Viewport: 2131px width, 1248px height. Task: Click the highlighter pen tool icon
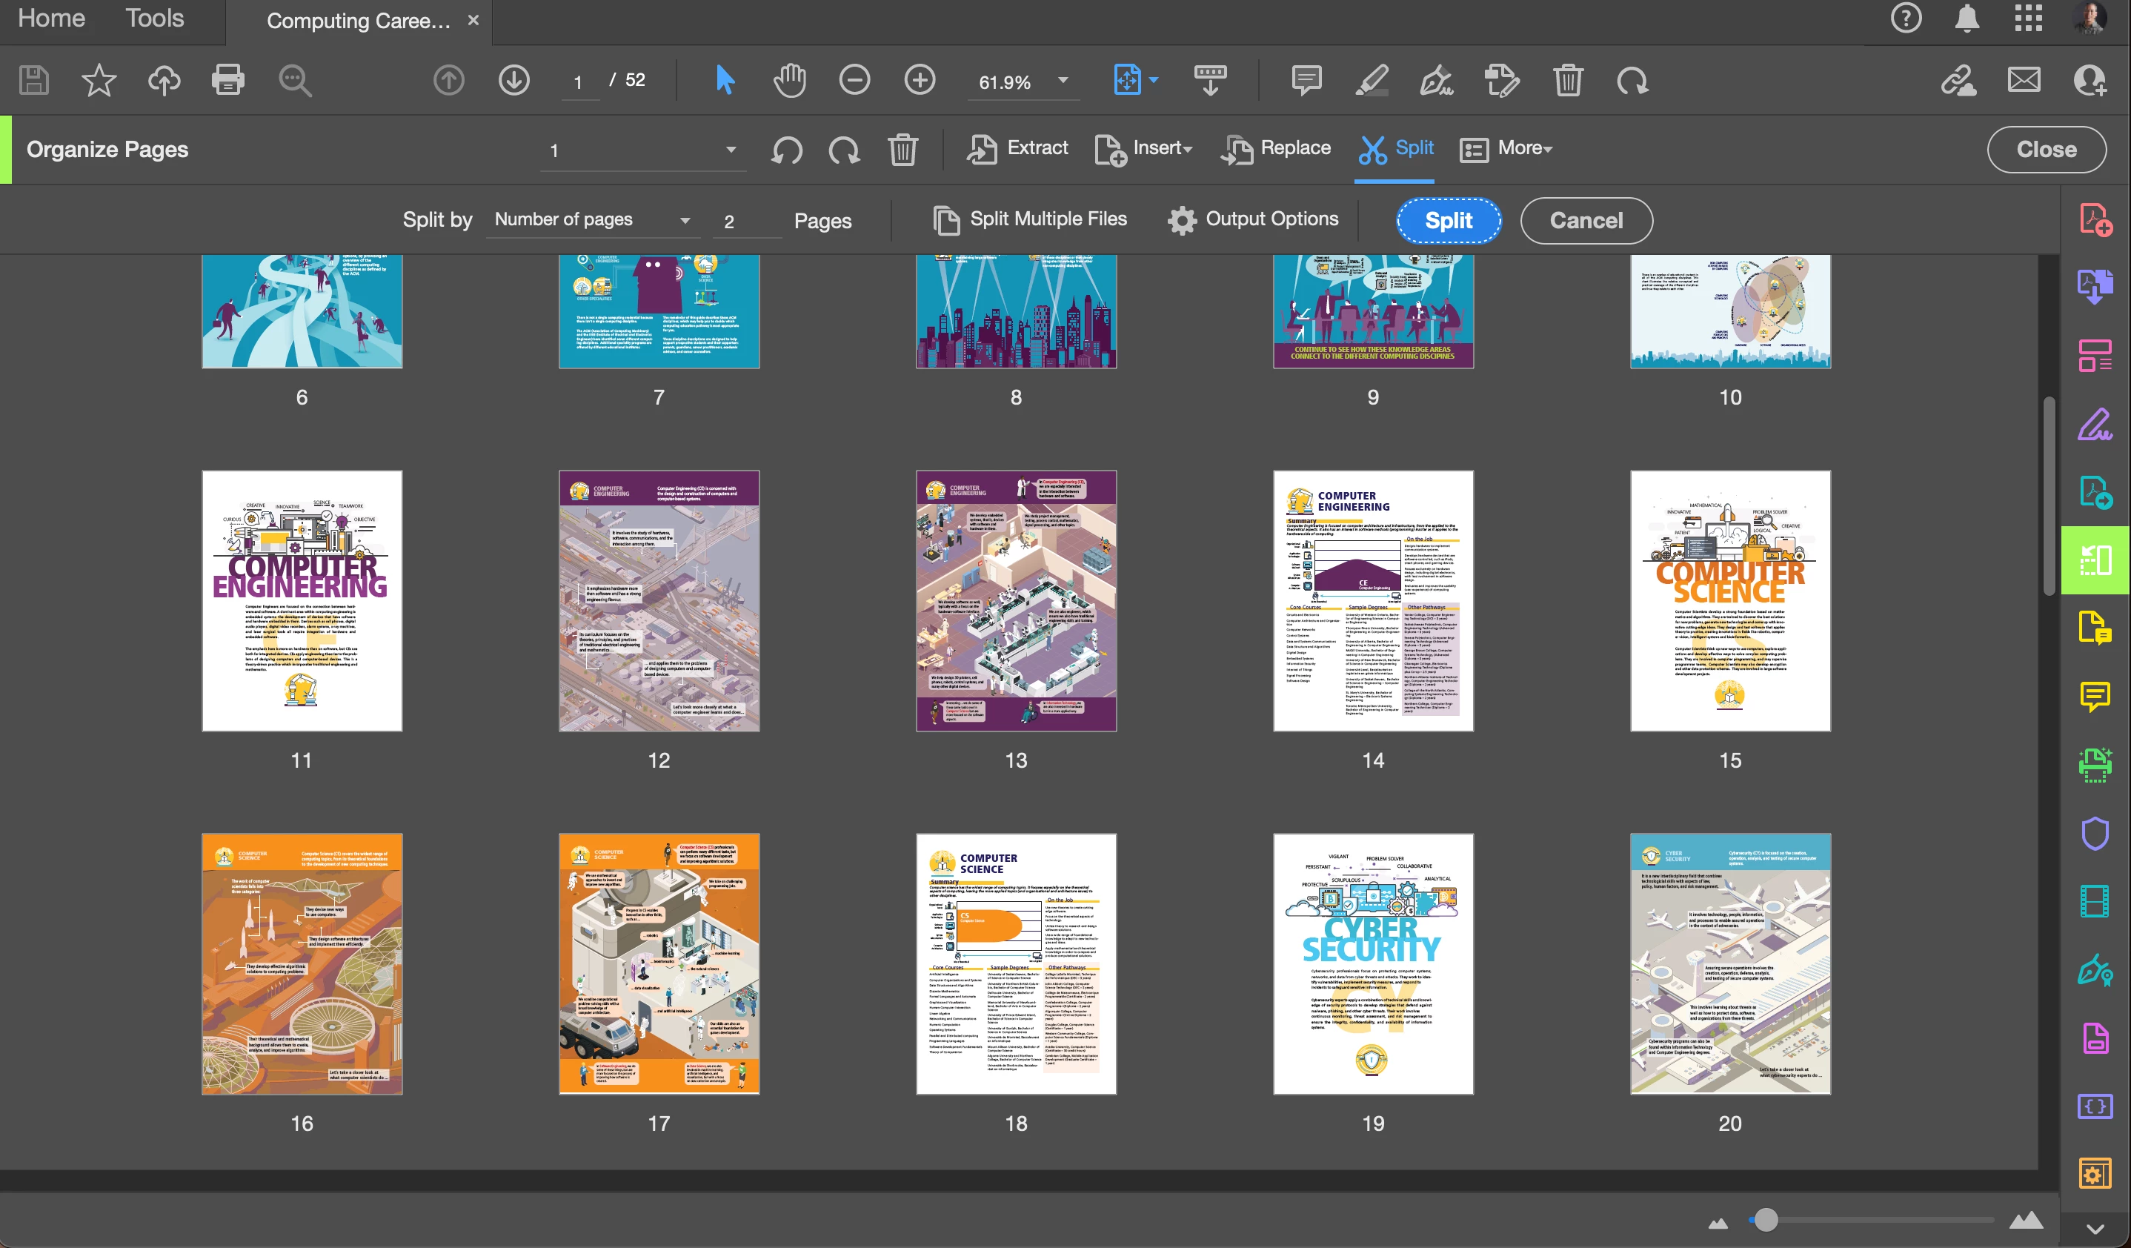[1371, 80]
